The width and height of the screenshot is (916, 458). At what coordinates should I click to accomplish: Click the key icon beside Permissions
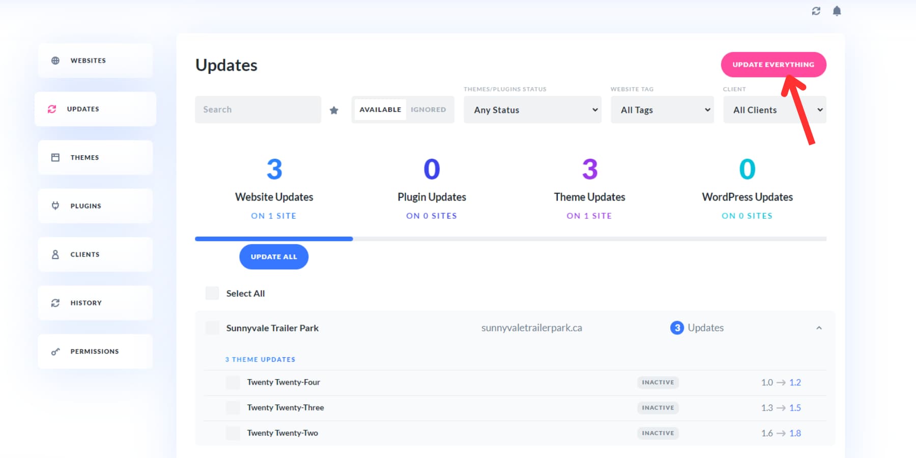click(x=55, y=352)
